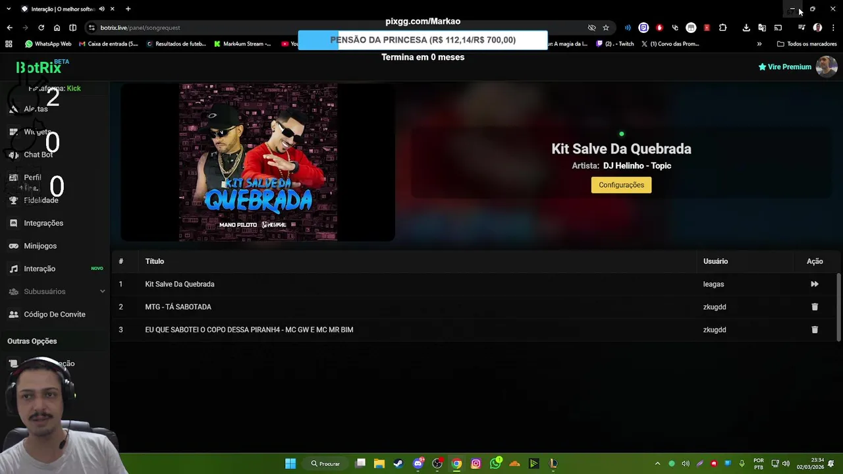
Task: Open the Configurações button
Action: 621,185
